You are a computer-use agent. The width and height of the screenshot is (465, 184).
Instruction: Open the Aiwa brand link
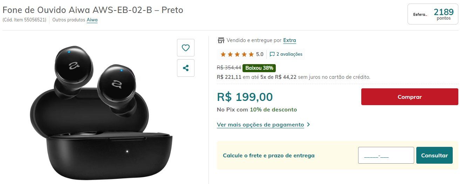92,20
